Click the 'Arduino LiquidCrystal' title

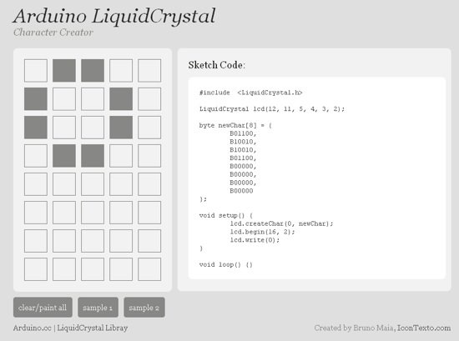point(114,16)
